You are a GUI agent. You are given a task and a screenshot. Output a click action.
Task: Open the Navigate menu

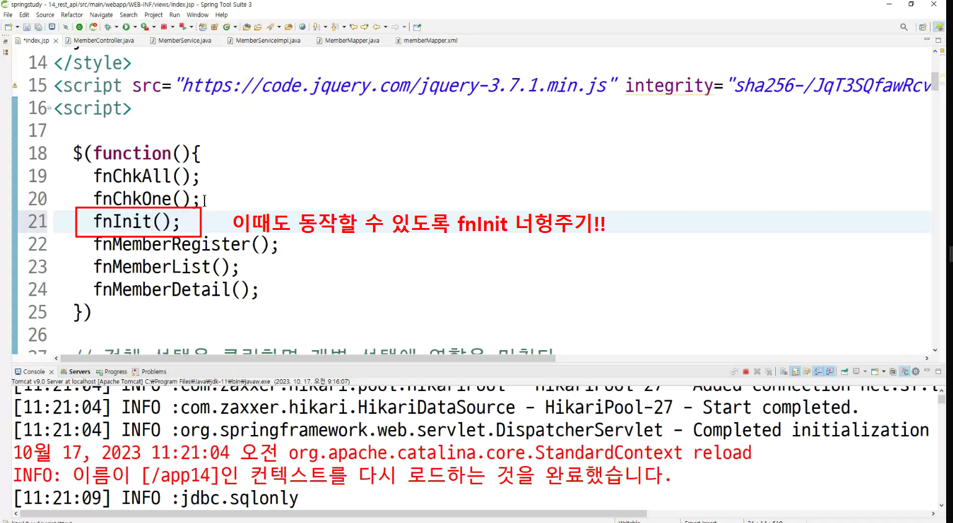coord(101,15)
